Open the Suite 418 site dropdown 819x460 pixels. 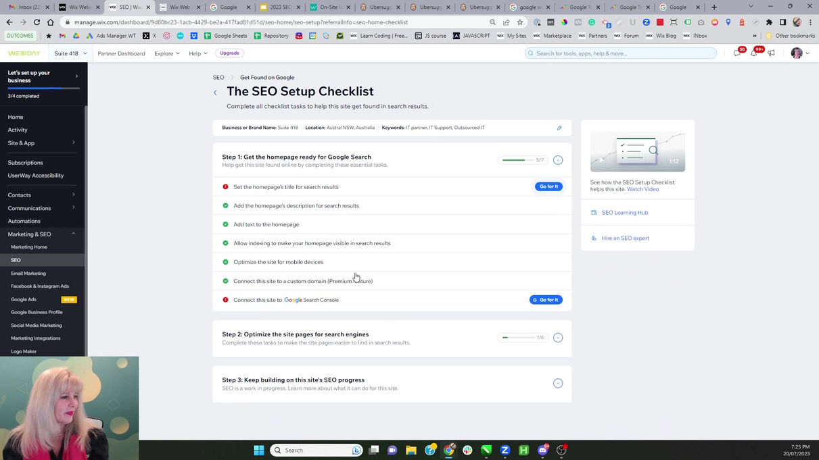click(x=70, y=53)
